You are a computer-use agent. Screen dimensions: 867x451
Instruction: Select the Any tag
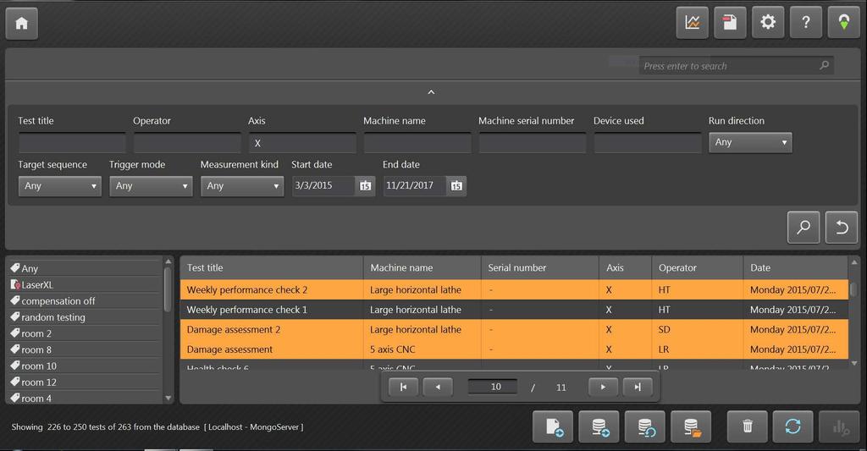pos(86,268)
